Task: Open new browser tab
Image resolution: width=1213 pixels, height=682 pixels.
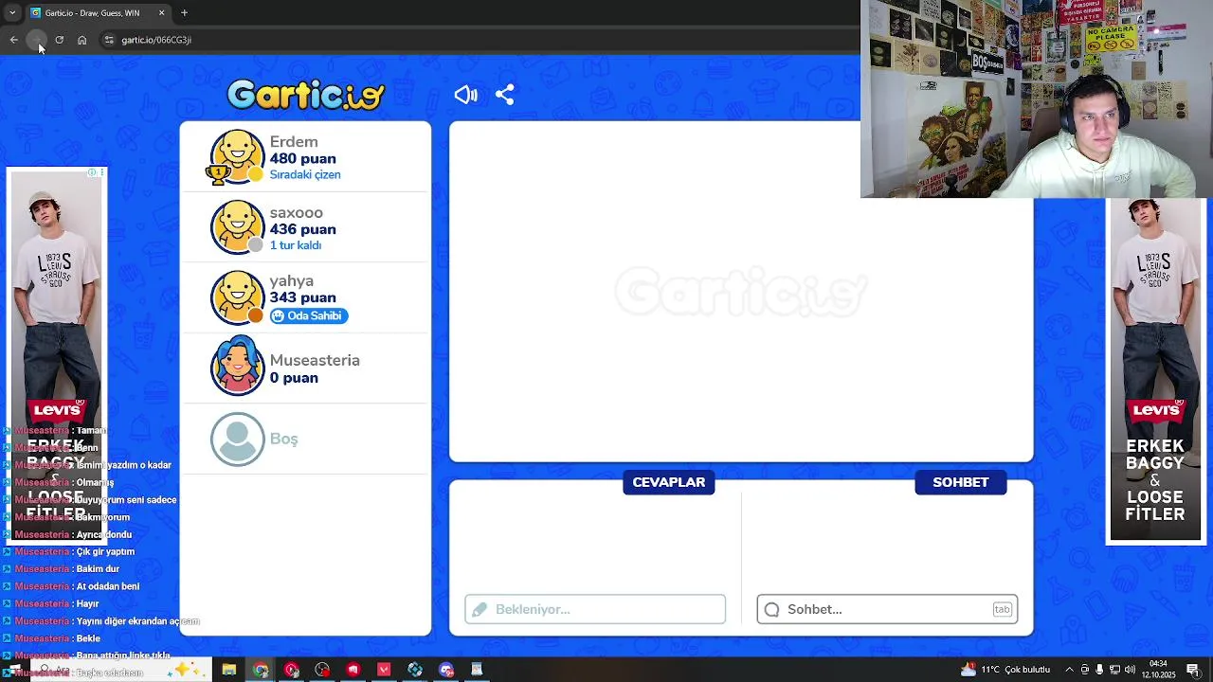Action: (184, 12)
